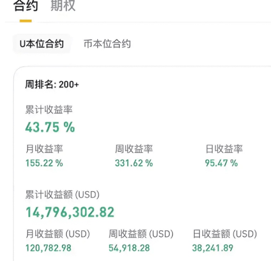Click the 月收益率 label

coord(44,149)
